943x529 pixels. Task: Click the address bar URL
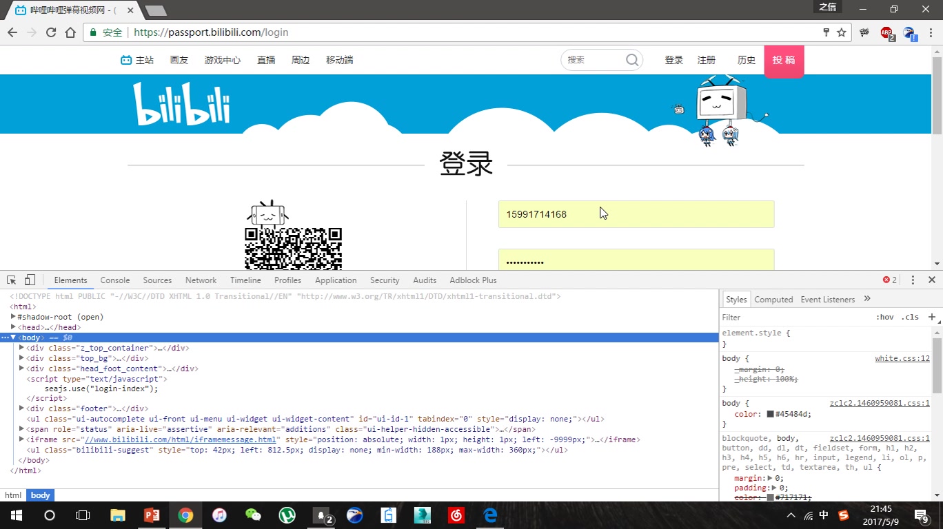[x=211, y=32]
